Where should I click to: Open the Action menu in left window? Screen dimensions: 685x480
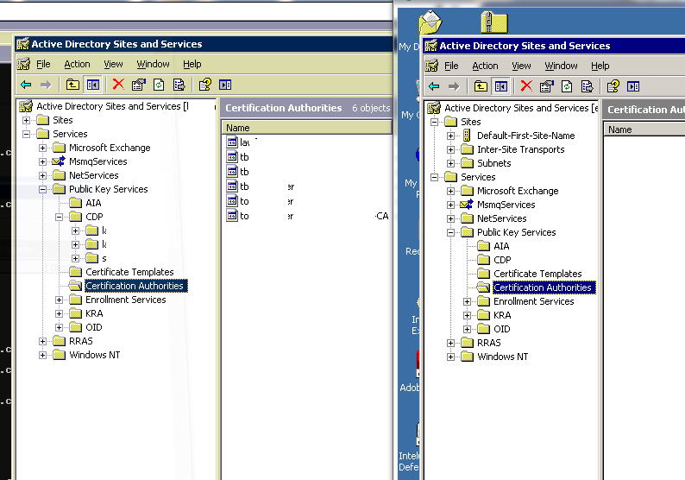(x=77, y=64)
